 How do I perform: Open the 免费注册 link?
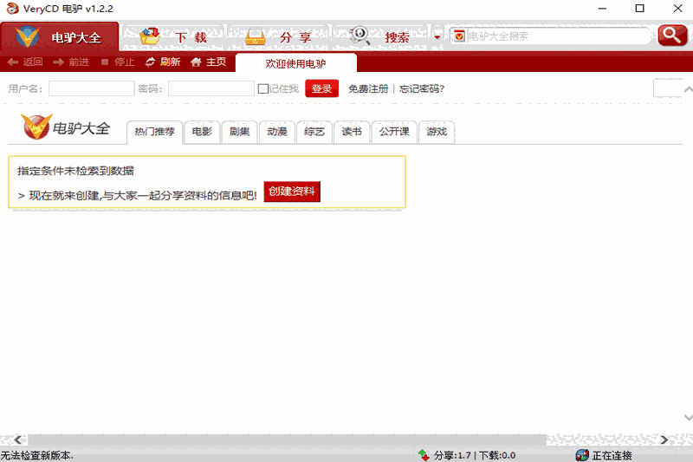(x=368, y=89)
